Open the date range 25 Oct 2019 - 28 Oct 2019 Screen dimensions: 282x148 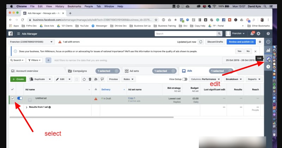(240, 60)
